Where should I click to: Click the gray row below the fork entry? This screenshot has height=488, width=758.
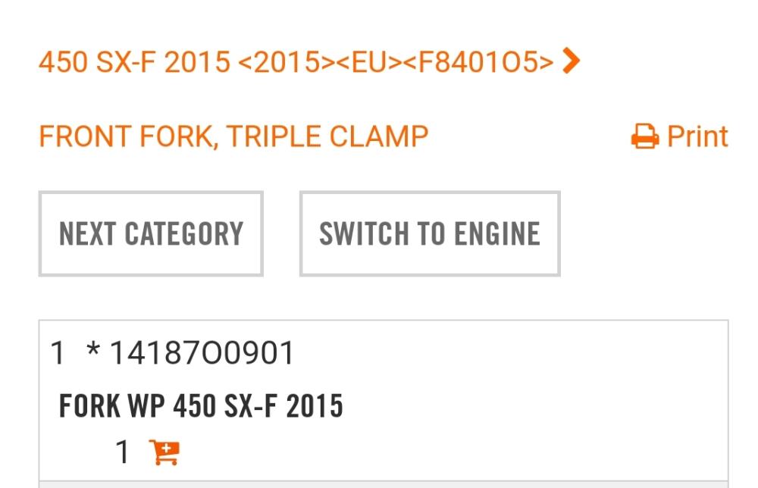383,484
